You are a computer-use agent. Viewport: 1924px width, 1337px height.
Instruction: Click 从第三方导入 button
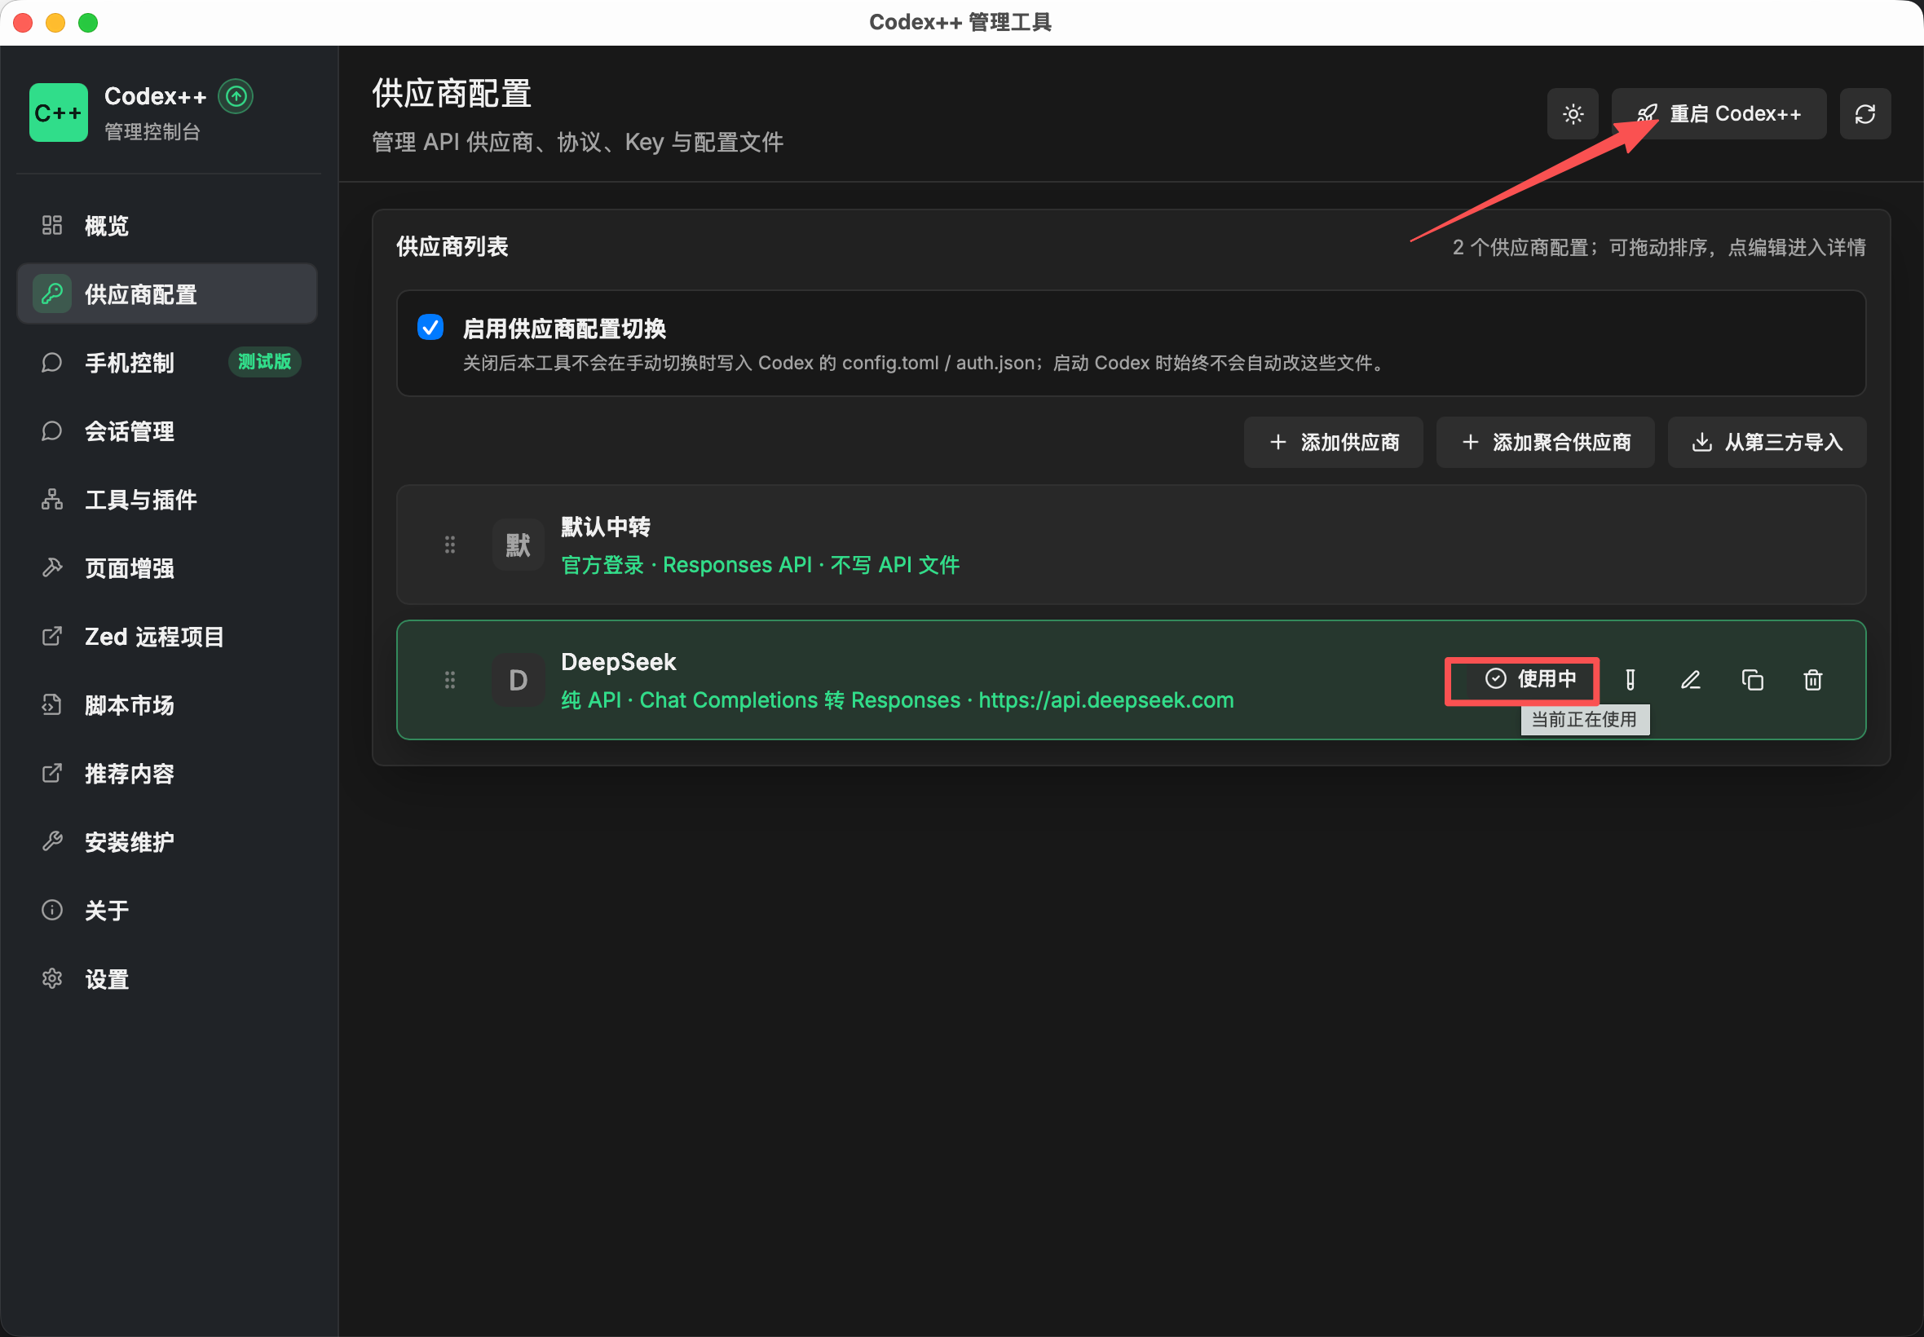coord(1767,443)
